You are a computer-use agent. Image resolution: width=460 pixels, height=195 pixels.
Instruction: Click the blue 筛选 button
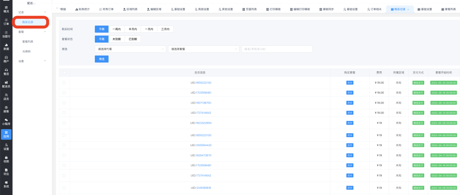pos(102,59)
